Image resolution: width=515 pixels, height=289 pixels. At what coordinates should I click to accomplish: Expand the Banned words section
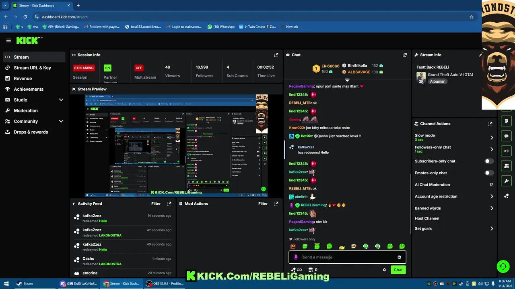click(x=491, y=208)
